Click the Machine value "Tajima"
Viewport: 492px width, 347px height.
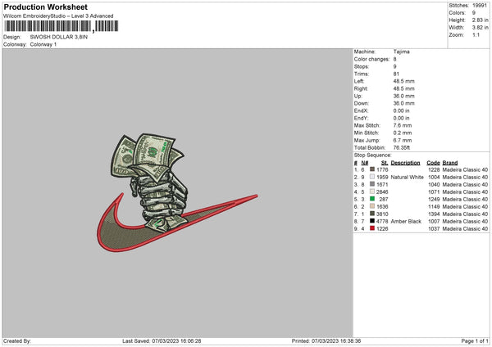[x=401, y=52]
